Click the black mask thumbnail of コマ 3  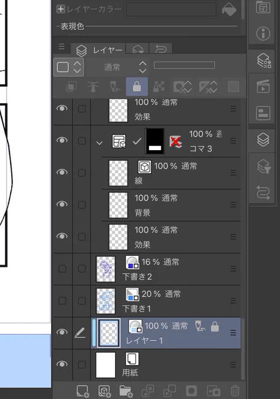point(155,141)
